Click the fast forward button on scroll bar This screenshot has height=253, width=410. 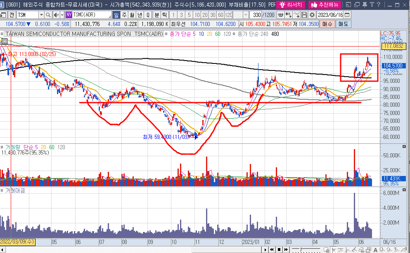click(x=286, y=250)
